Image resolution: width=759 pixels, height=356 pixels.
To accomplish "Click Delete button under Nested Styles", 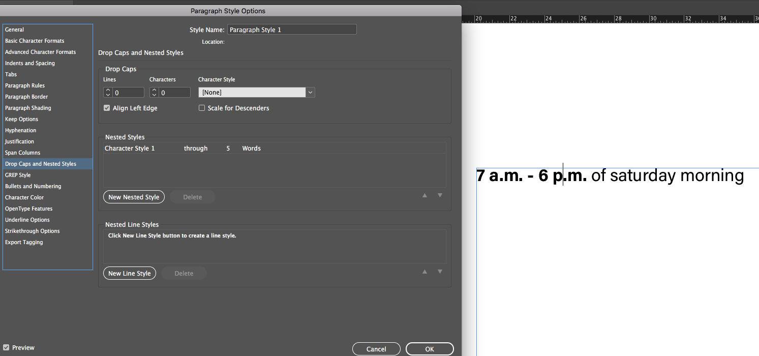I will [193, 197].
